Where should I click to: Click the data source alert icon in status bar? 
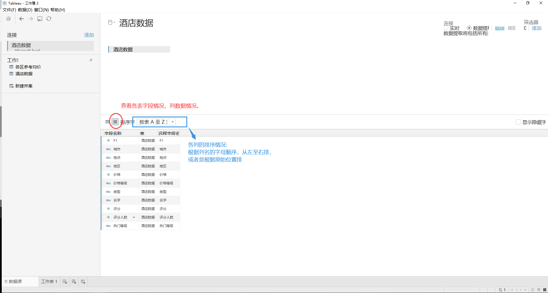[x=500, y=290]
